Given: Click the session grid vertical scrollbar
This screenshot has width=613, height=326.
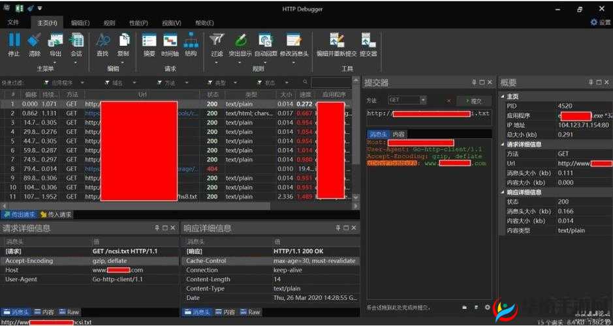Looking at the screenshot, I should pos(356,124).
